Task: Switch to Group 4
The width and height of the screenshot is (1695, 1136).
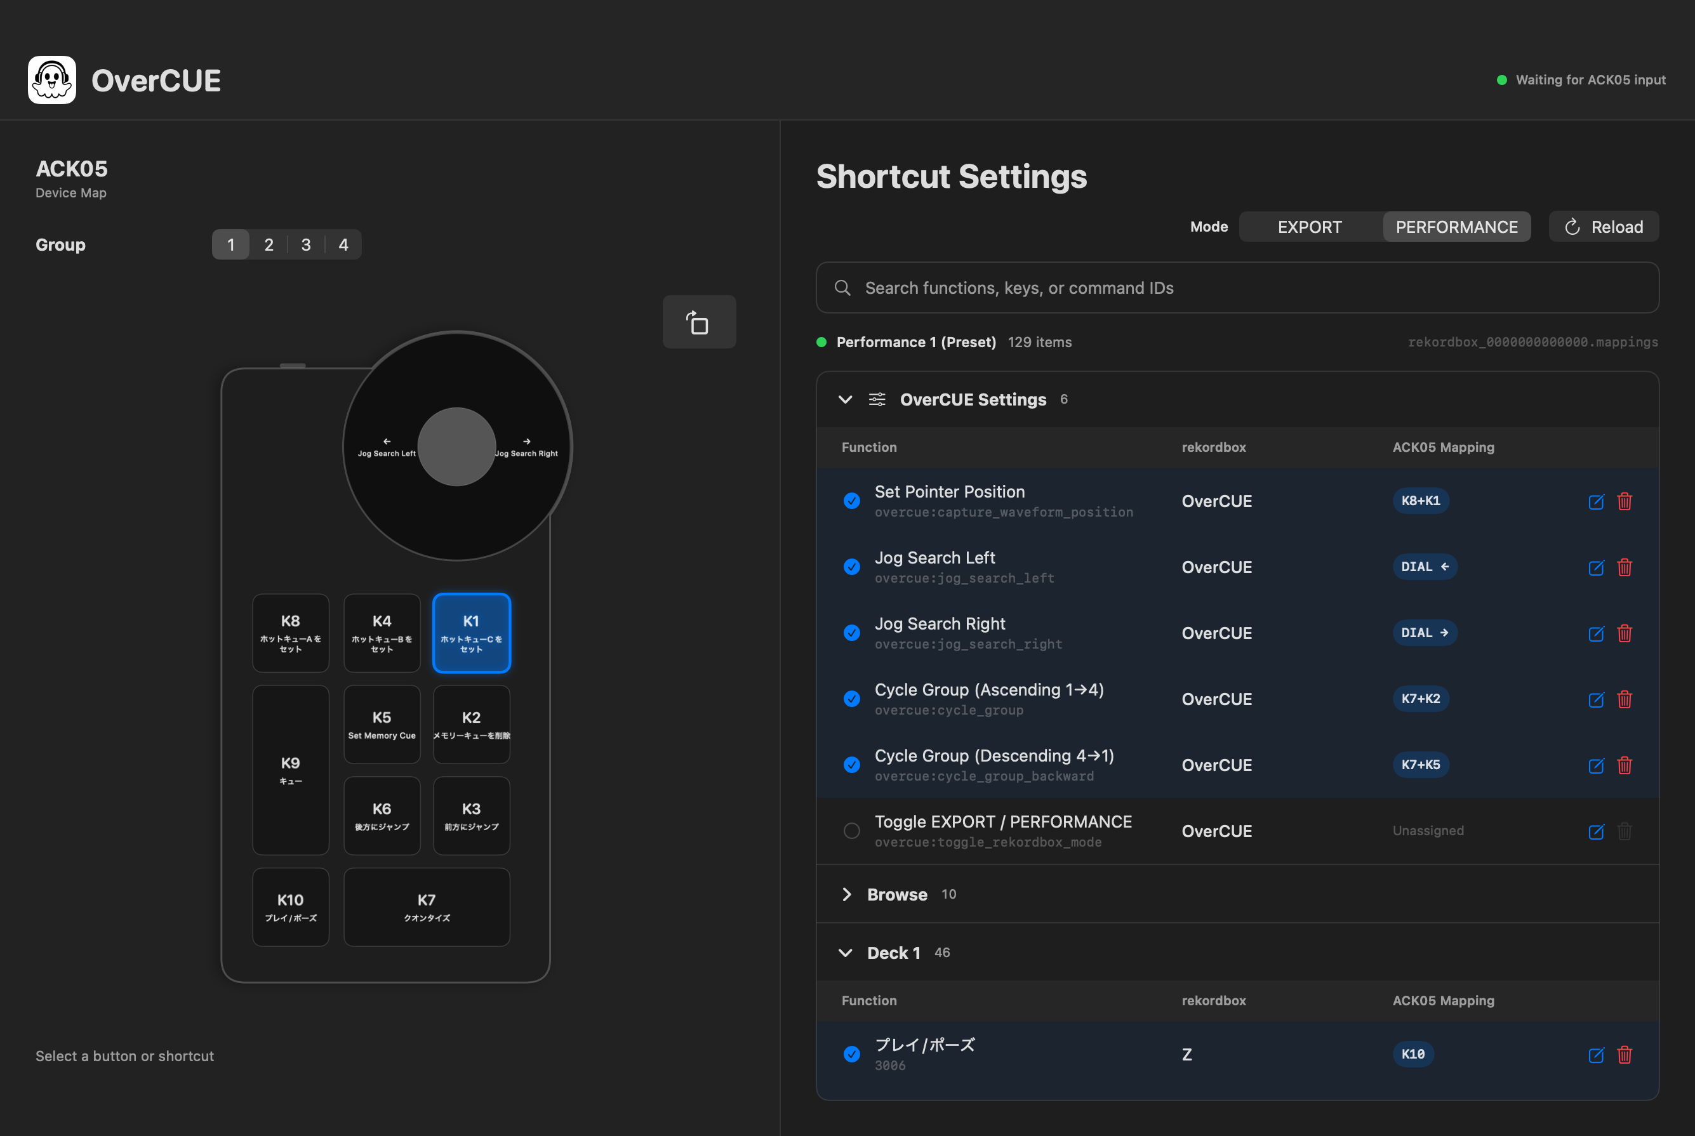Action: click(343, 245)
